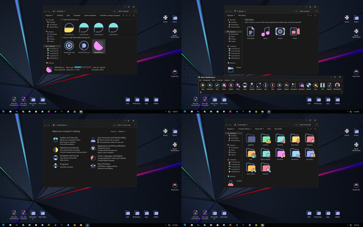Open the Organize dropdown in the Libraries window
Image resolution: width=363 pixels, height=227 pixels.
click(231, 15)
